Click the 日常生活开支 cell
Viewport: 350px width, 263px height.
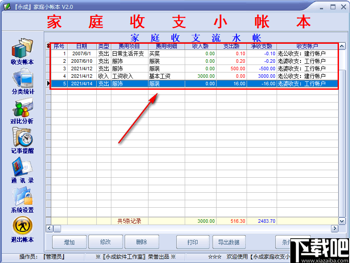pos(129,53)
